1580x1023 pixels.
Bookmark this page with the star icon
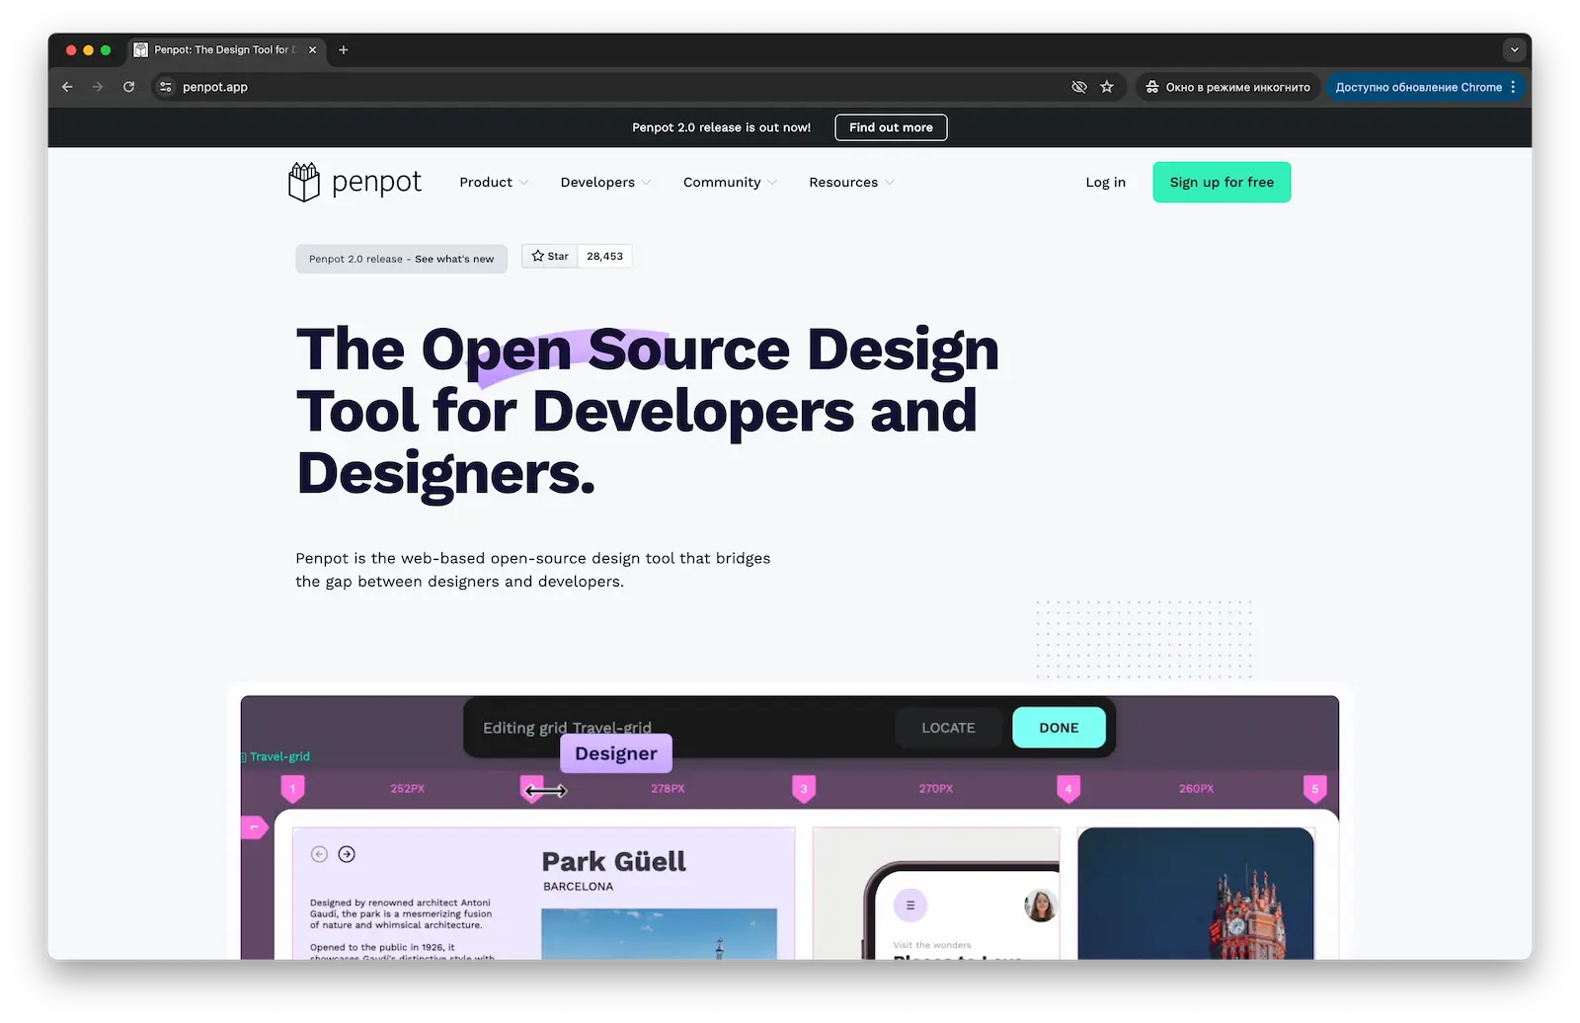click(x=1107, y=87)
